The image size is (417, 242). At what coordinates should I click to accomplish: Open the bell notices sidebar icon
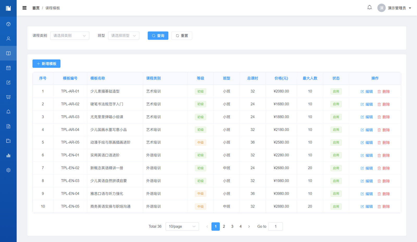click(8, 112)
